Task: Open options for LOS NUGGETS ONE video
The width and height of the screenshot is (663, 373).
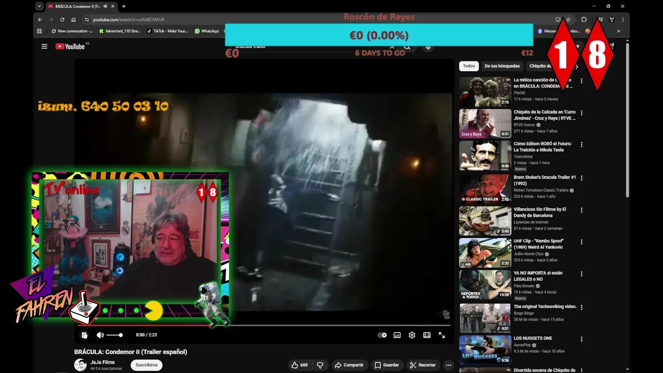Action: [x=582, y=339]
